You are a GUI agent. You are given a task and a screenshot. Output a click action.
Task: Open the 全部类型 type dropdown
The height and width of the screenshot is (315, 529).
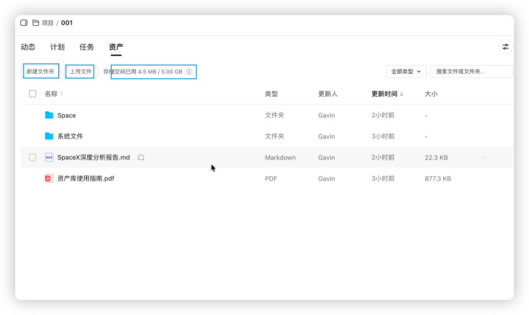point(406,71)
